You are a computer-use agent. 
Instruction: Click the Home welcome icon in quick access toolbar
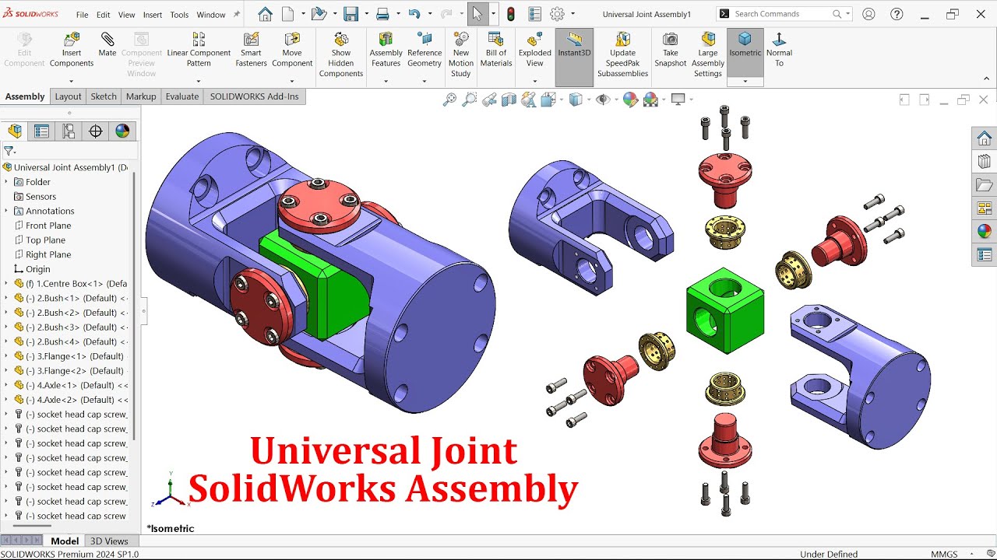pyautogui.click(x=265, y=14)
